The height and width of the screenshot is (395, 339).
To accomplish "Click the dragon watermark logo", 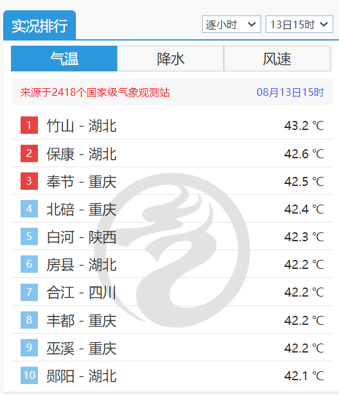I will [172, 250].
